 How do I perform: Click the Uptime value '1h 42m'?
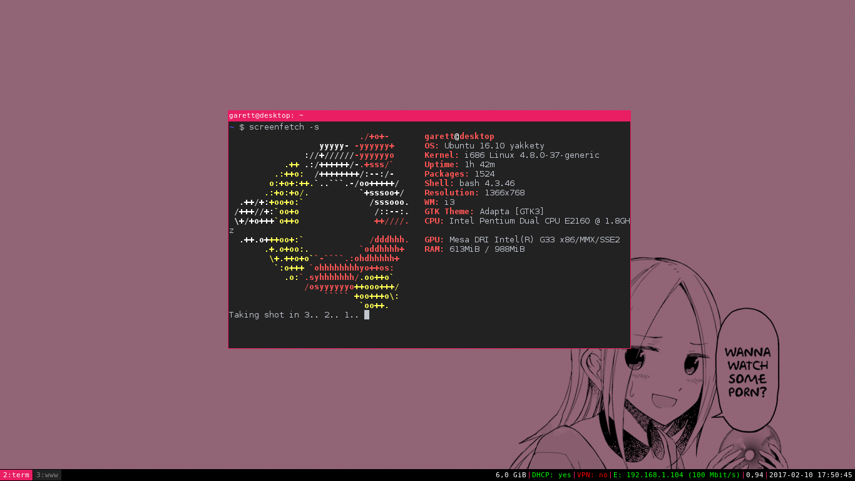click(x=479, y=165)
